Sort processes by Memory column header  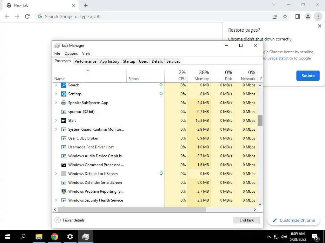(199, 76)
